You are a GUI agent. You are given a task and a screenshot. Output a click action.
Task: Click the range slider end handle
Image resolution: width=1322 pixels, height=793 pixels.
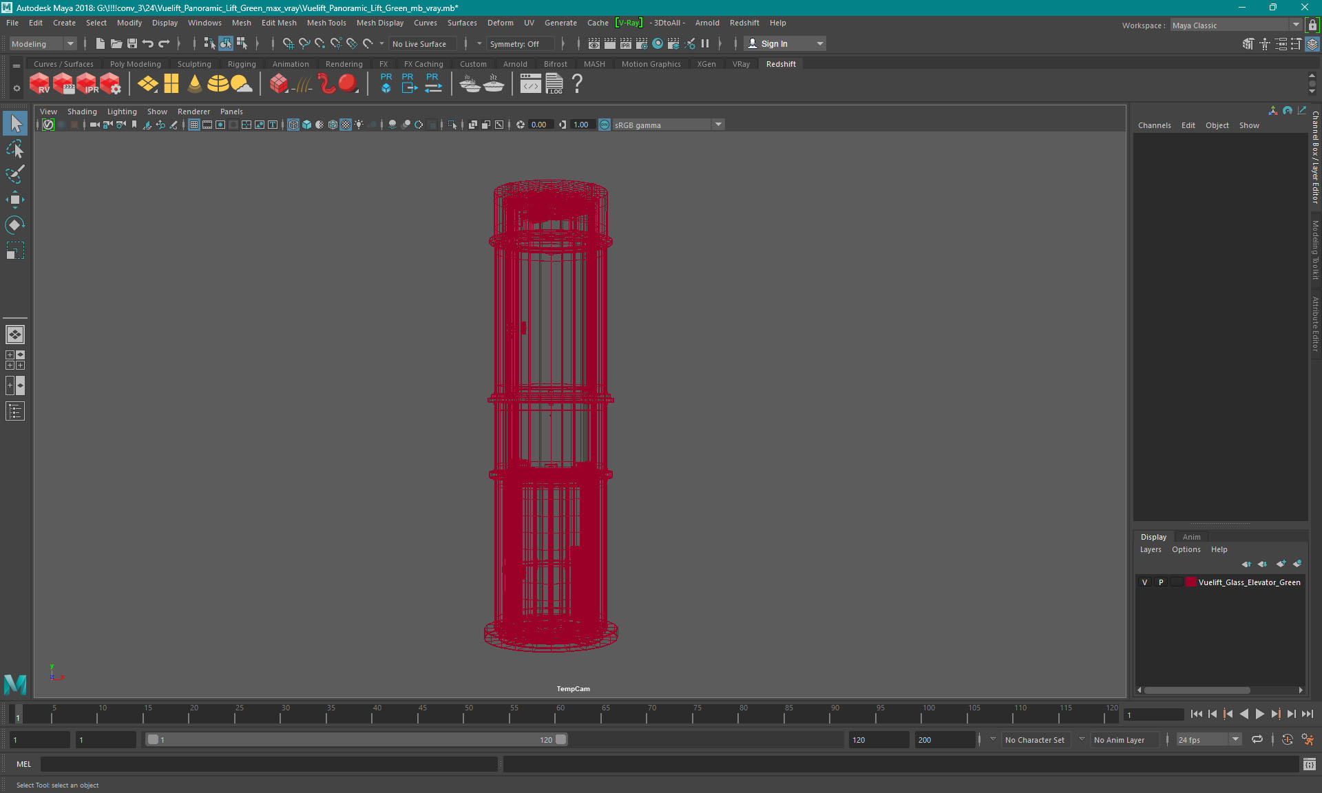(561, 740)
